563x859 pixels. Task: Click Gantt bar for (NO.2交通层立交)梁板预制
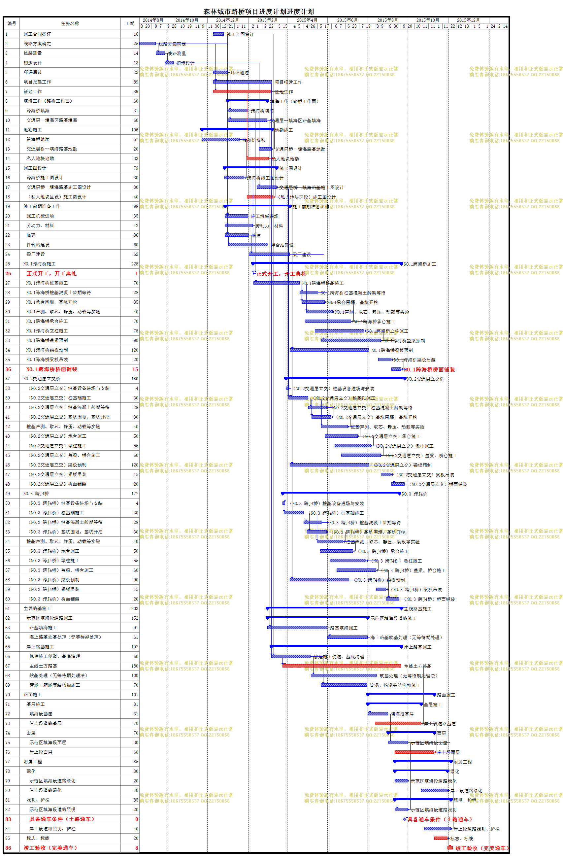tap(329, 464)
